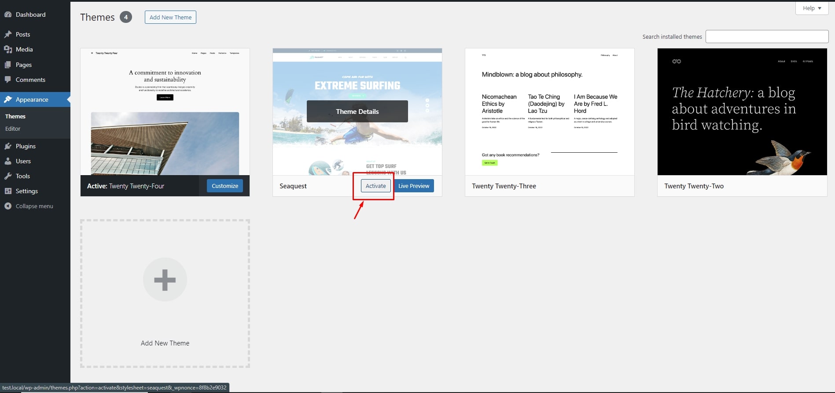The image size is (835, 393).
Task: Click the Collapse menu arrow icon
Action: pos(8,206)
